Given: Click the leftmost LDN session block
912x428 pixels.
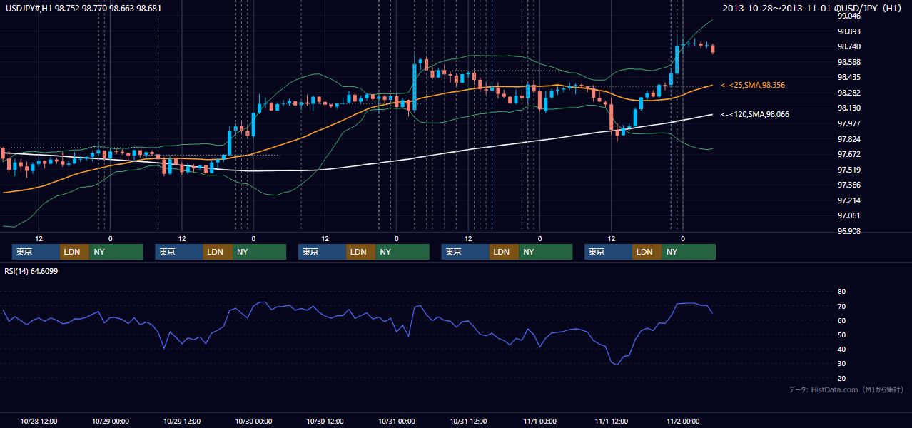Looking at the screenshot, I should coord(74,252).
